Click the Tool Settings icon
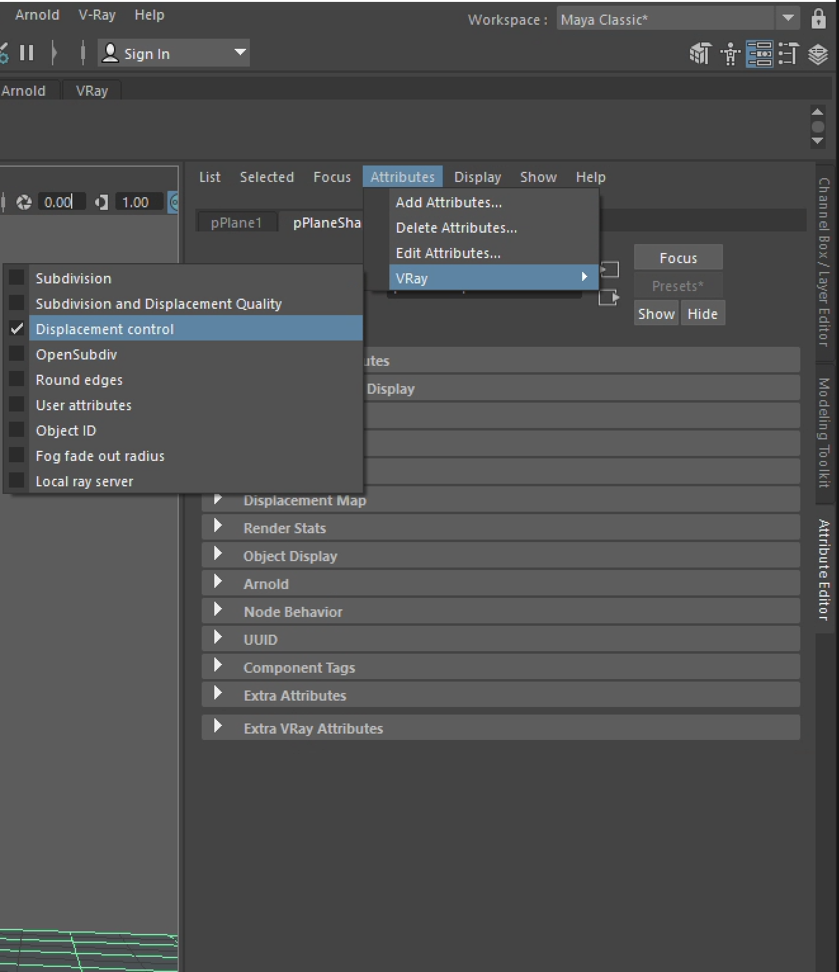The width and height of the screenshot is (839, 972). click(x=788, y=54)
